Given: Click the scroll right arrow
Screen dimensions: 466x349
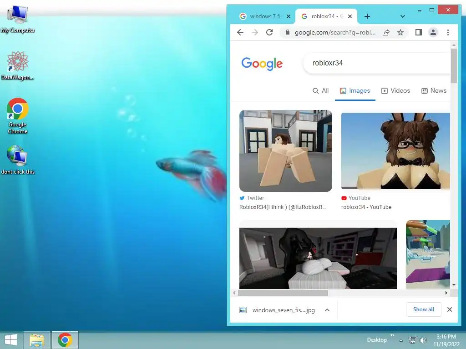Looking at the screenshot, I should tap(446, 293).
